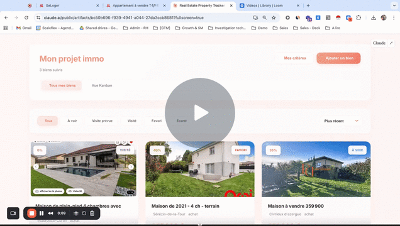Bookmark this page with the star
The width and height of the screenshot is (400, 226).
click(274, 18)
